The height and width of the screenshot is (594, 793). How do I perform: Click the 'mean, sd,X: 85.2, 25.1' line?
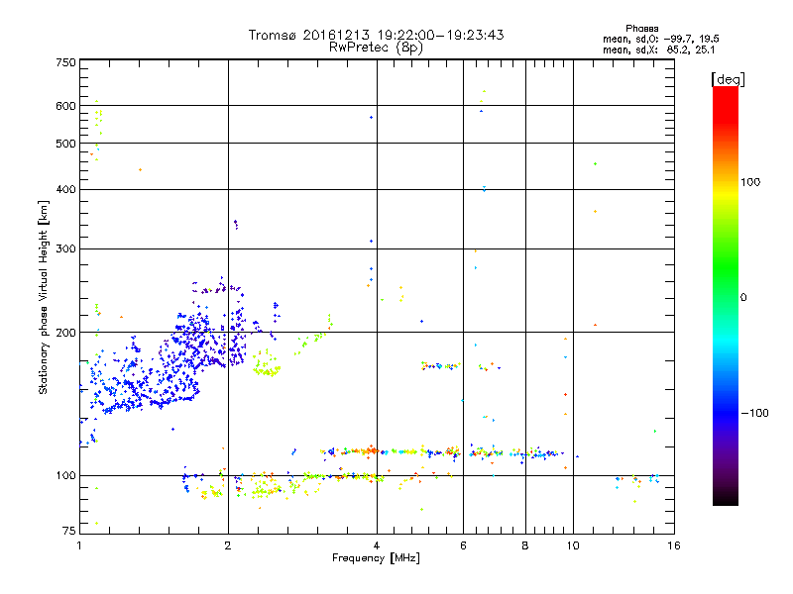click(658, 49)
